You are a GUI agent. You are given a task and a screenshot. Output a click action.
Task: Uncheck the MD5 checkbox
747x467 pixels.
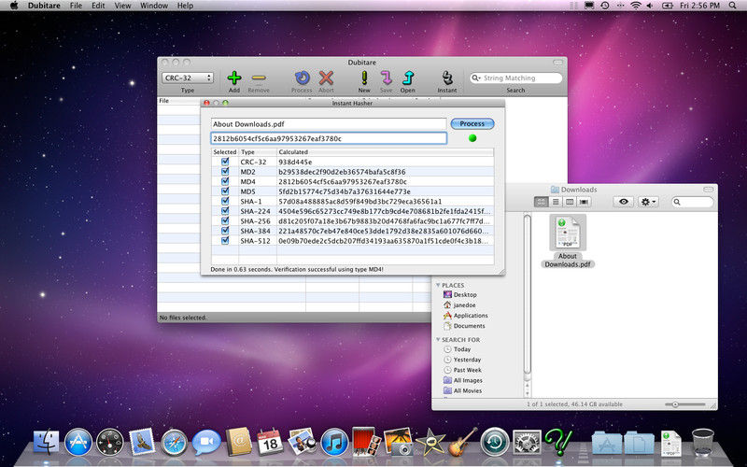(225, 191)
